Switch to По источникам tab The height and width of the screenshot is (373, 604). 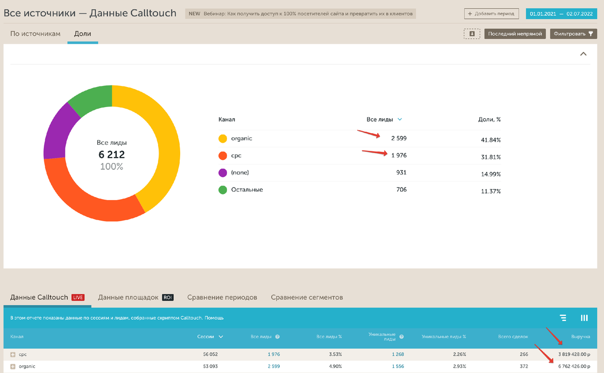(x=35, y=34)
